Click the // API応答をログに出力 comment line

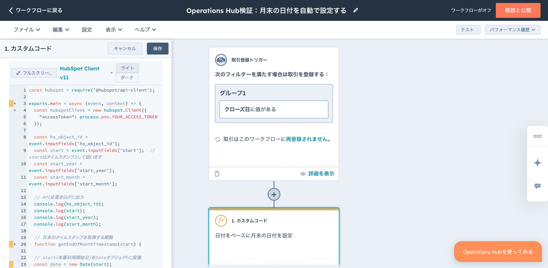coord(59,197)
